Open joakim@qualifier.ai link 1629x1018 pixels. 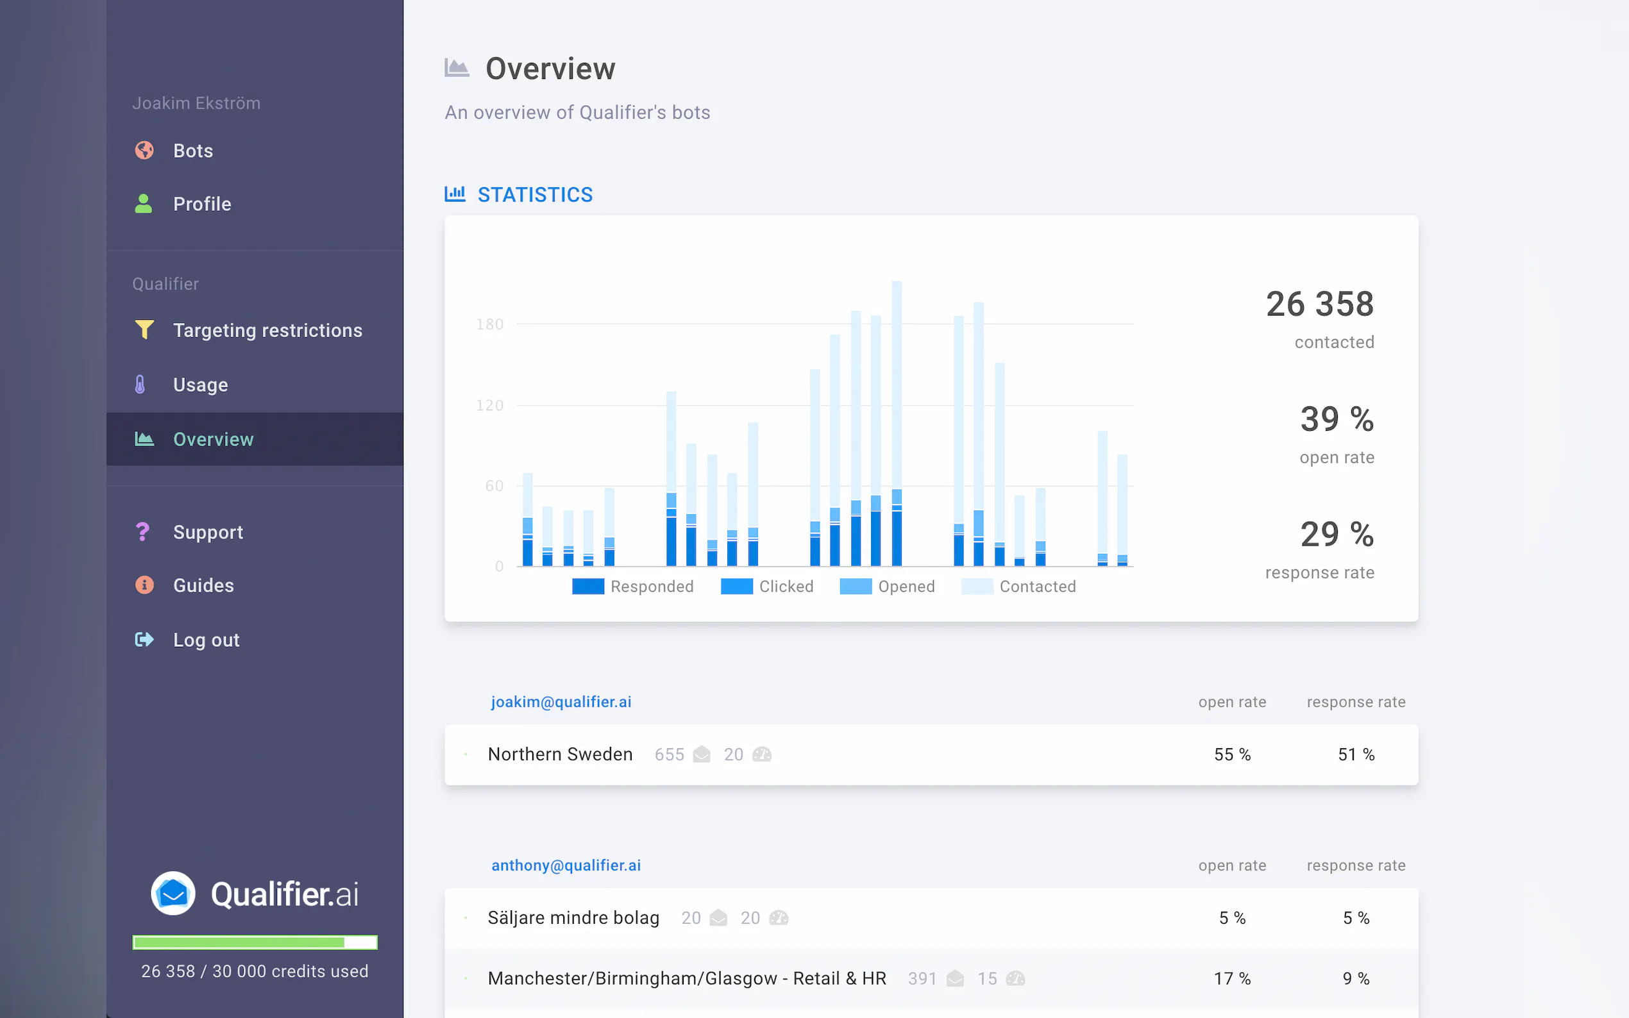click(x=561, y=701)
